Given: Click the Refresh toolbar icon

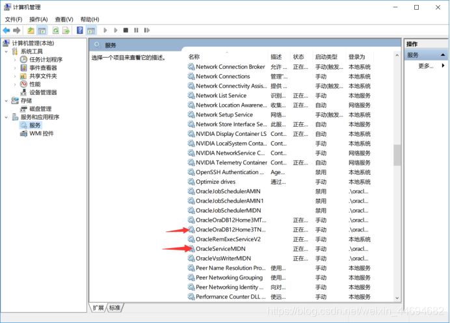Looking at the screenshot, I should 56,30.
